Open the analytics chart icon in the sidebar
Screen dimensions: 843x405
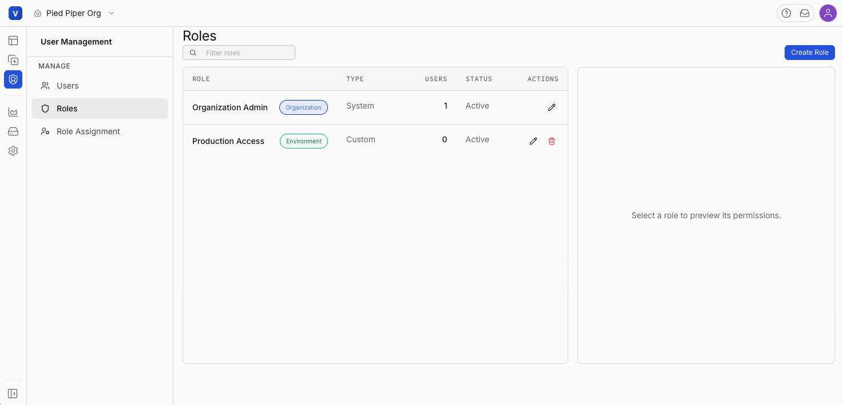[x=13, y=112]
